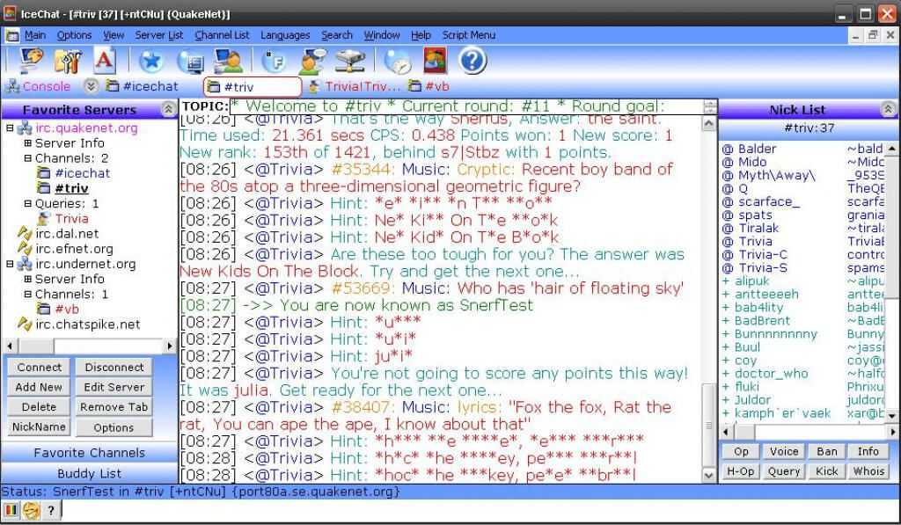Click the MDI window icon left of Main menu
This screenshot has height=525, width=901.
click(x=12, y=35)
